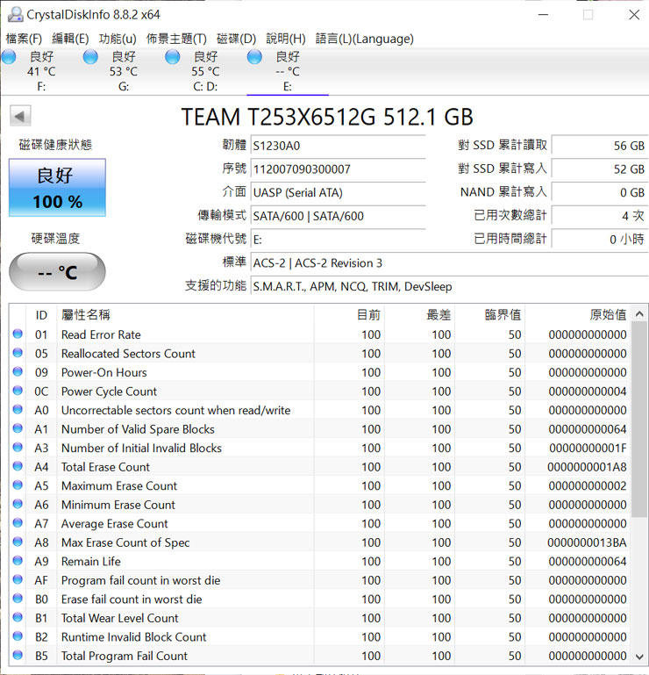Click raw value 00000000001F of Initial Invalid Blocks
649x675 pixels.
[588, 448]
